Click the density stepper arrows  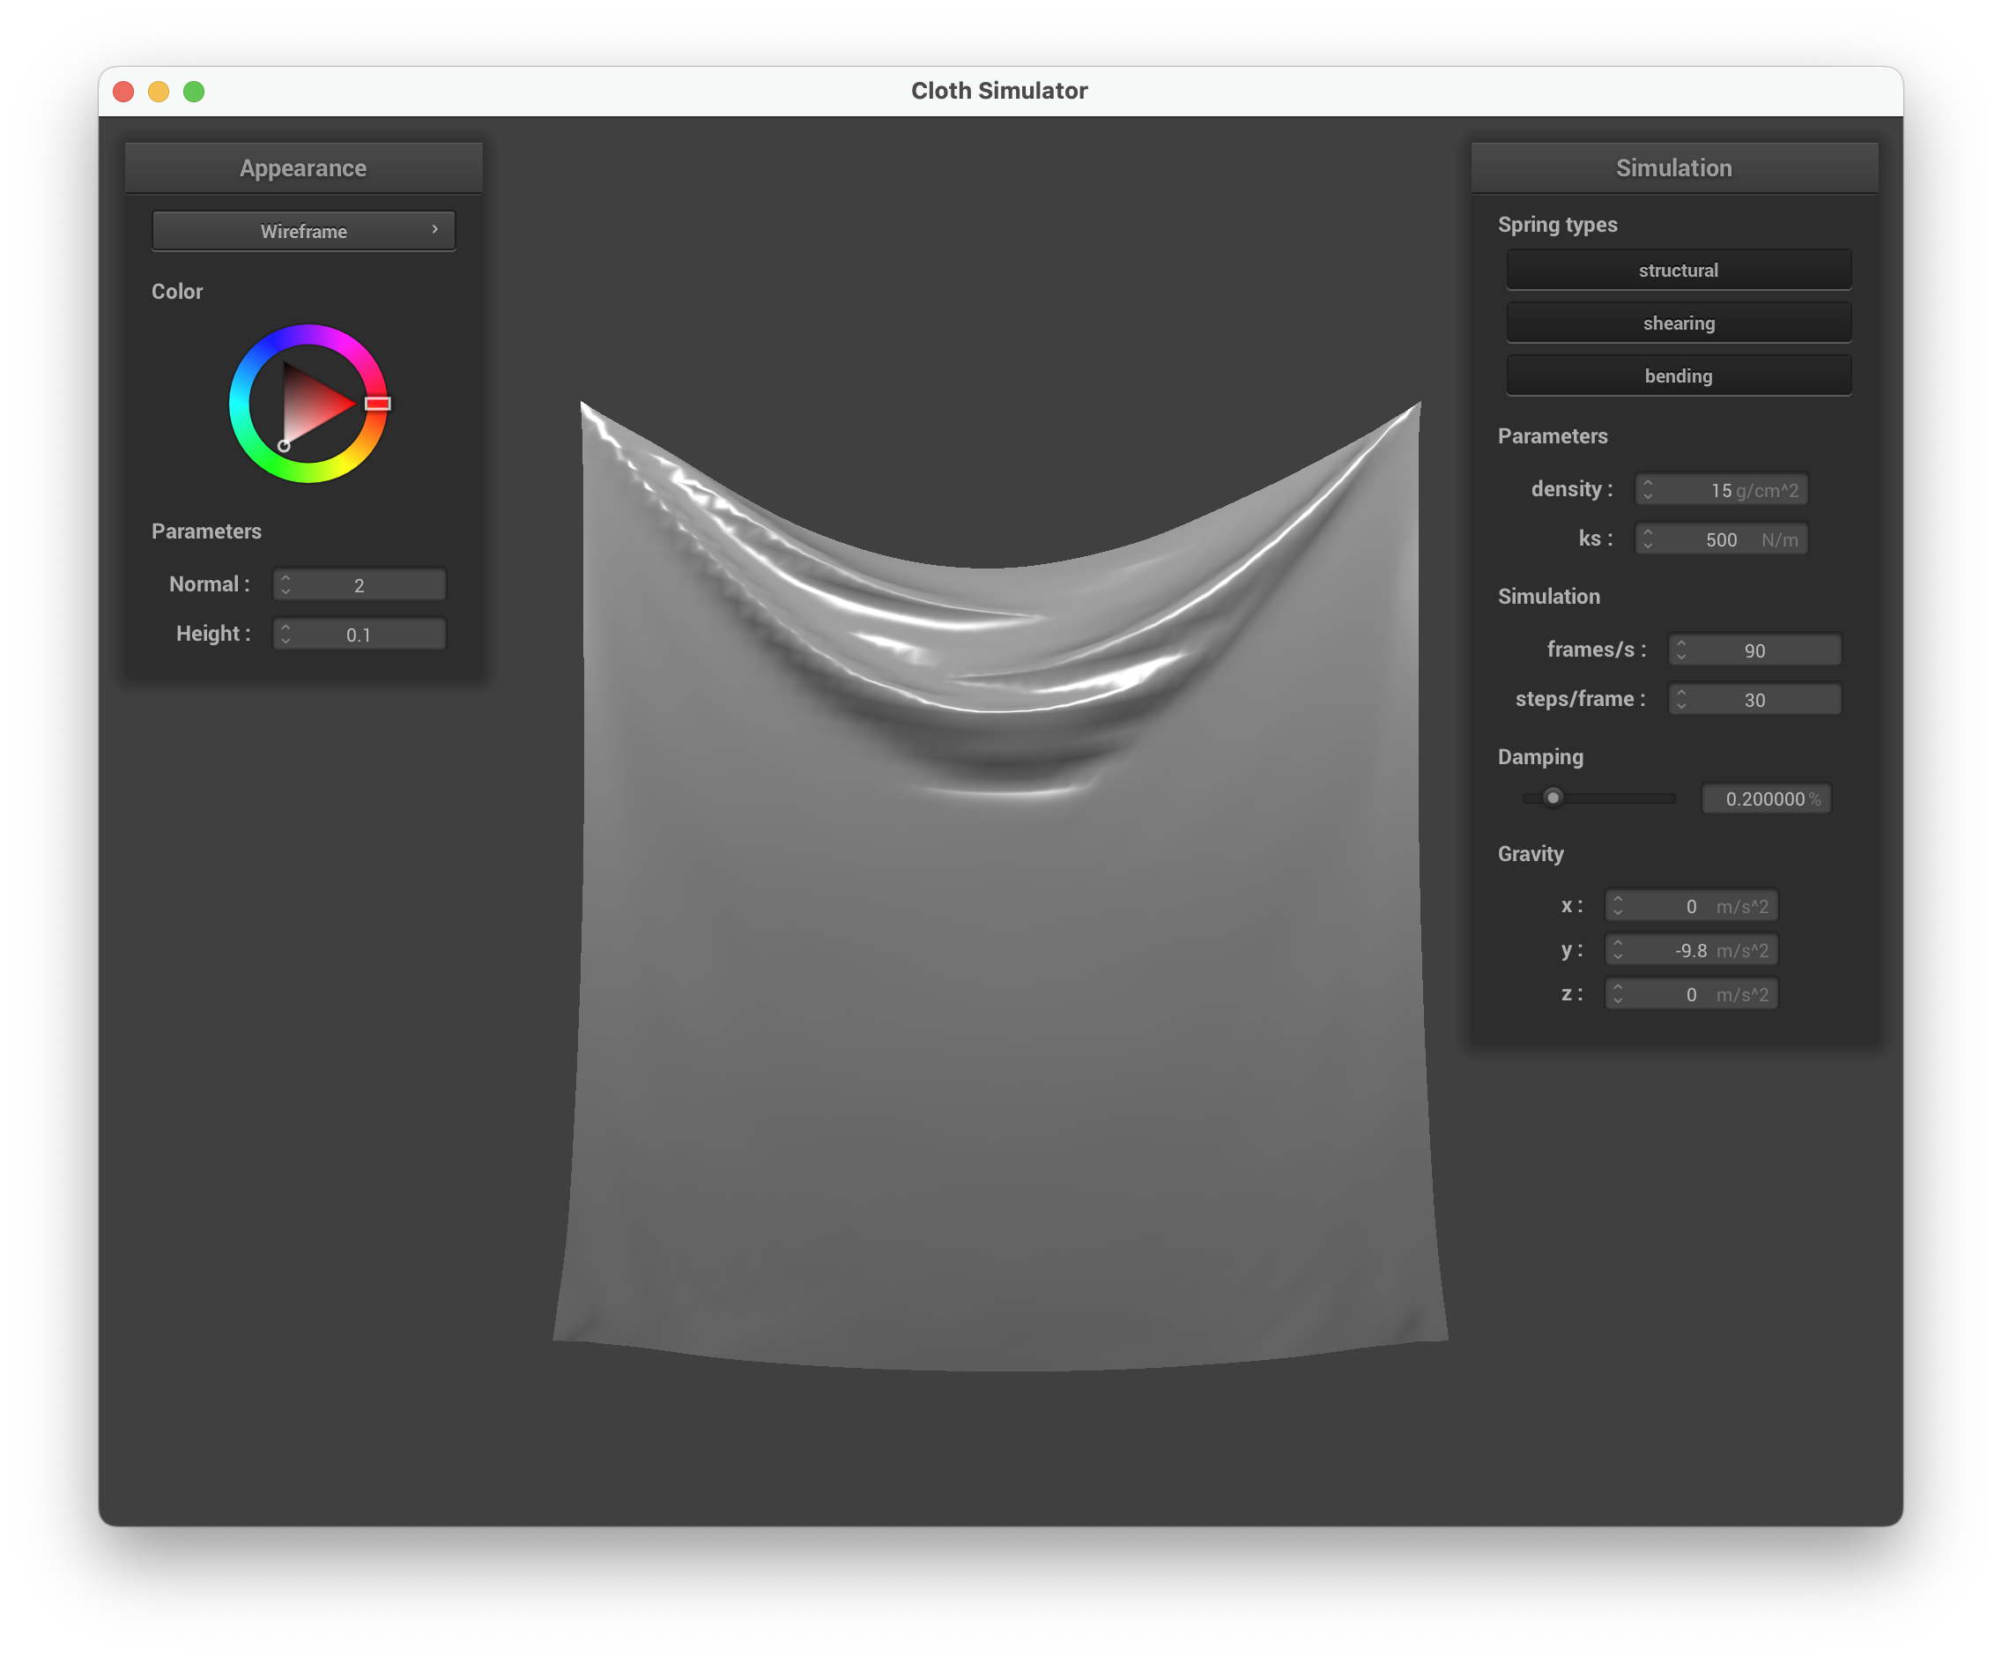pyautogui.click(x=1648, y=489)
